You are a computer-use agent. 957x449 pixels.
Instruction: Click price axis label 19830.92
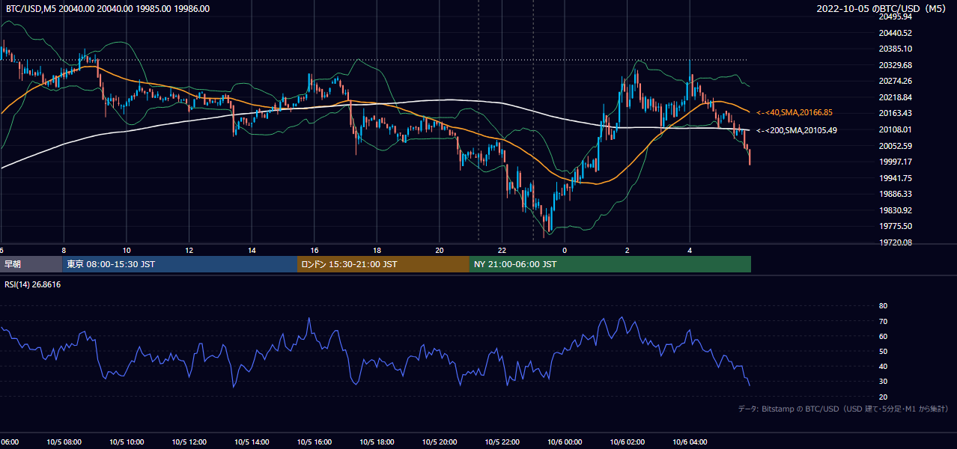tap(896, 210)
